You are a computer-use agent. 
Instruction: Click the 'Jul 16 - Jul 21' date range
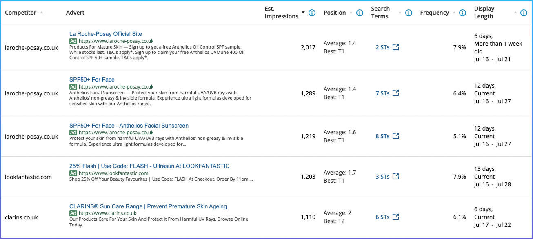[x=492, y=59]
